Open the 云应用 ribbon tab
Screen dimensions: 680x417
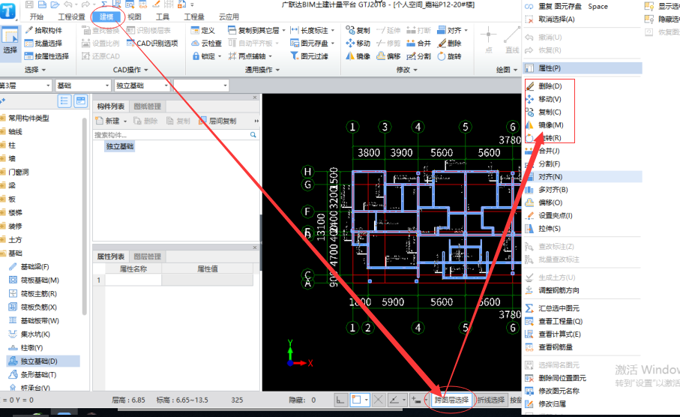point(229,17)
